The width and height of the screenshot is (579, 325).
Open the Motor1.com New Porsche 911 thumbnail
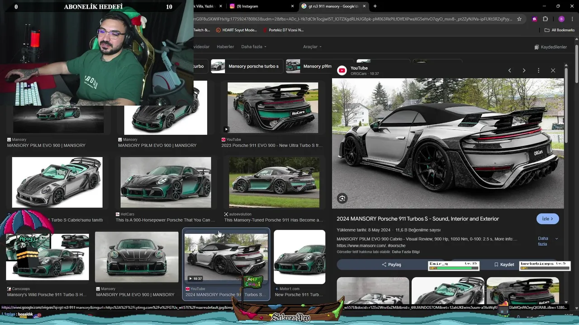pyautogui.click(x=299, y=257)
